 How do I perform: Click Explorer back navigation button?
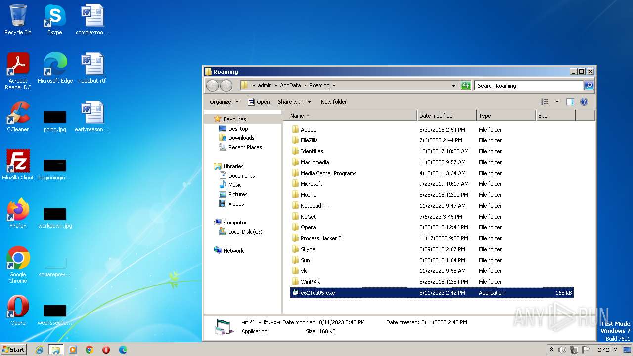[x=212, y=86]
